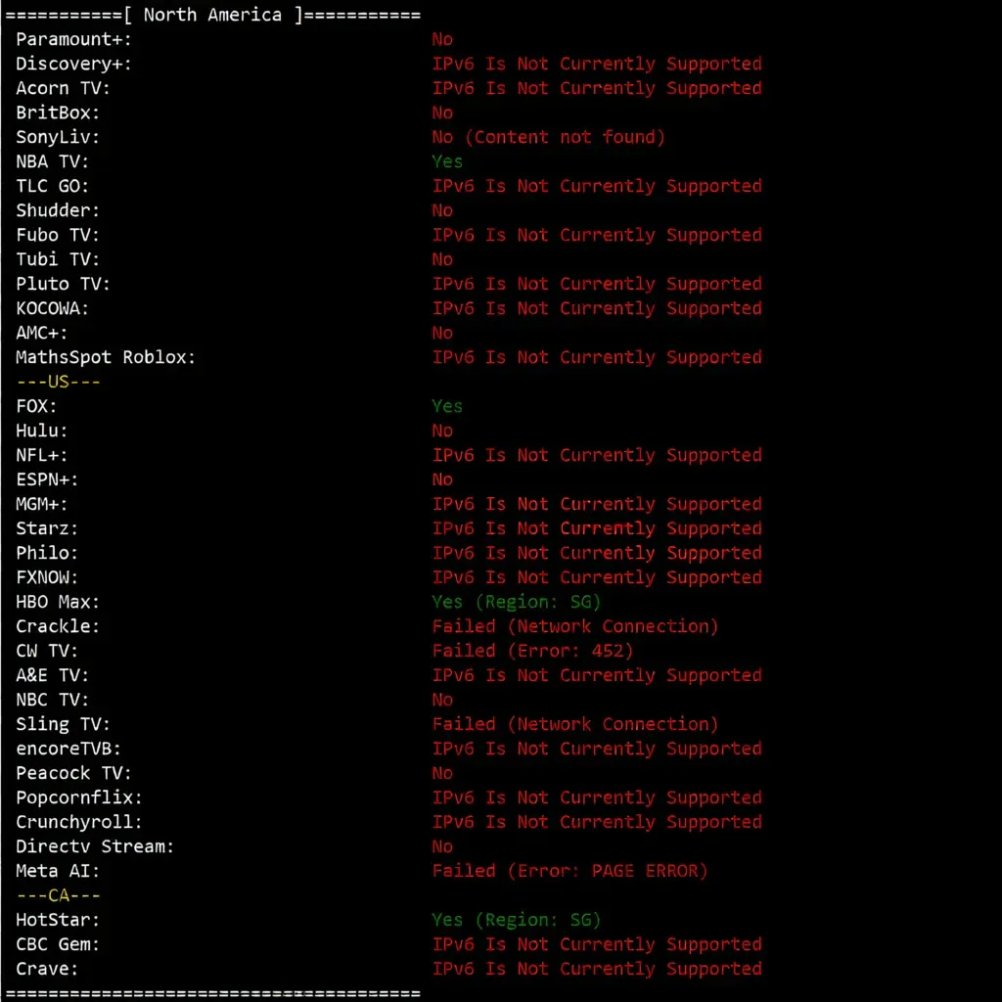The width and height of the screenshot is (1002, 1002).
Task: Click the 'TLC GO:' label
Action: point(53,186)
